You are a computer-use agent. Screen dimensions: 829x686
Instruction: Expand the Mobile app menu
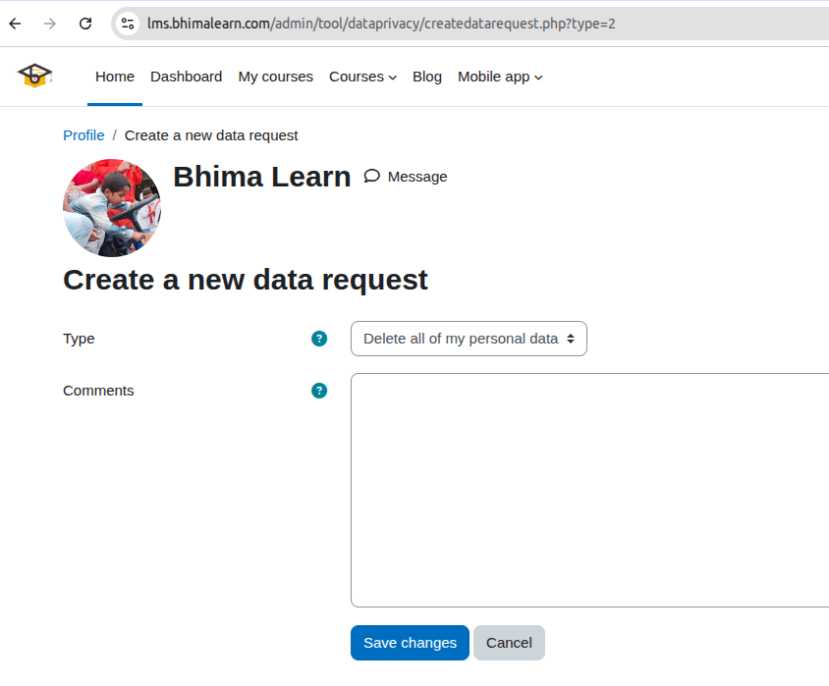pos(500,77)
